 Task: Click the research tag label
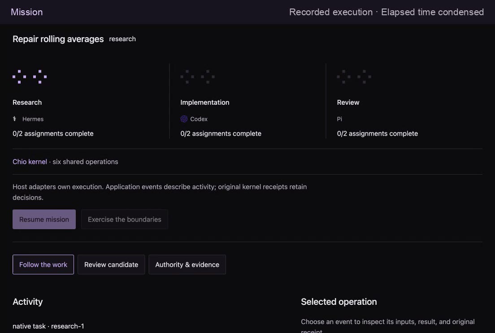tap(122, 39)
